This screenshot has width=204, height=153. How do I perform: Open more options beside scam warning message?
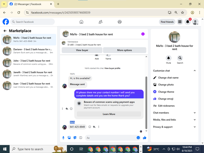pos(62,109)
